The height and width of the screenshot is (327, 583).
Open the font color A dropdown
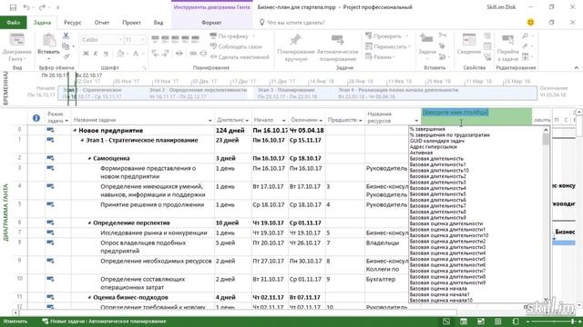(x=143, y=54)
